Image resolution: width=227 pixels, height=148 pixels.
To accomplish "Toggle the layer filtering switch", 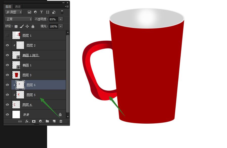I will [62, 12].
